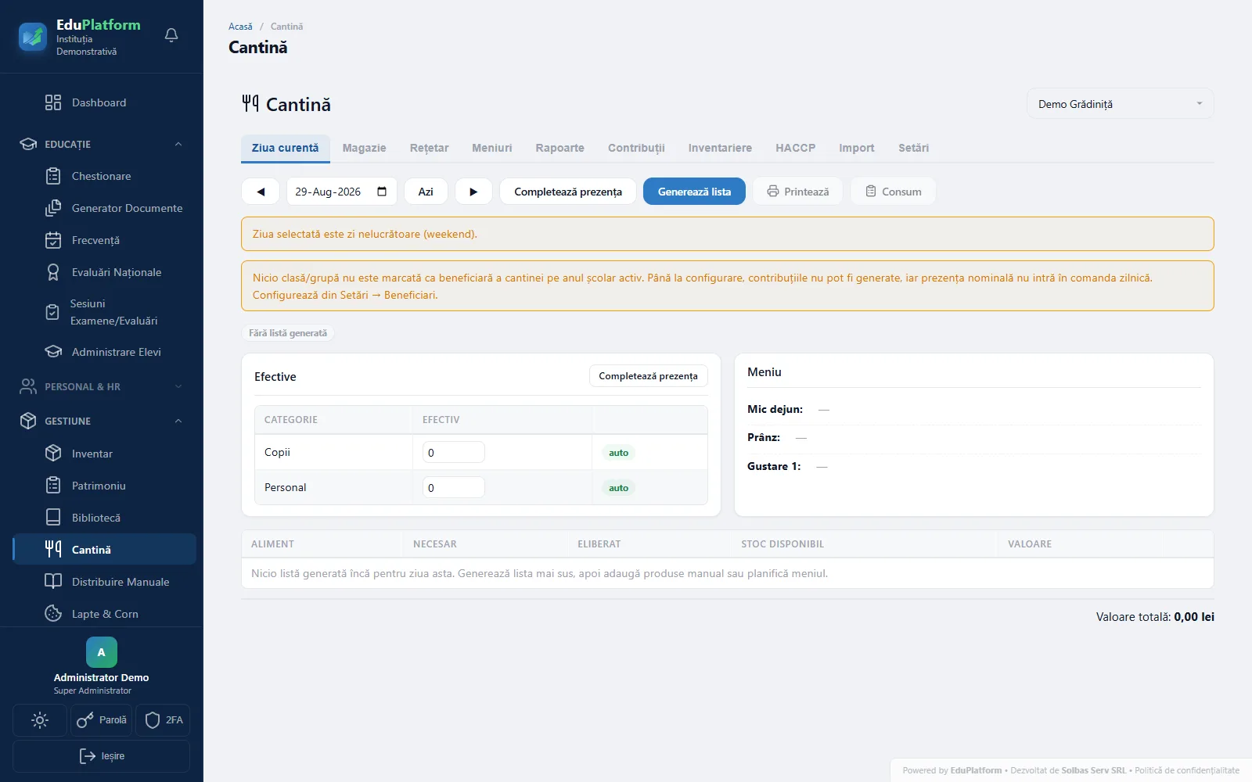This screenshot has width=1252, height=782.
Task: Open Politică de confidențialitate link
Action: pyautogui.click(x=1187, y=770)
